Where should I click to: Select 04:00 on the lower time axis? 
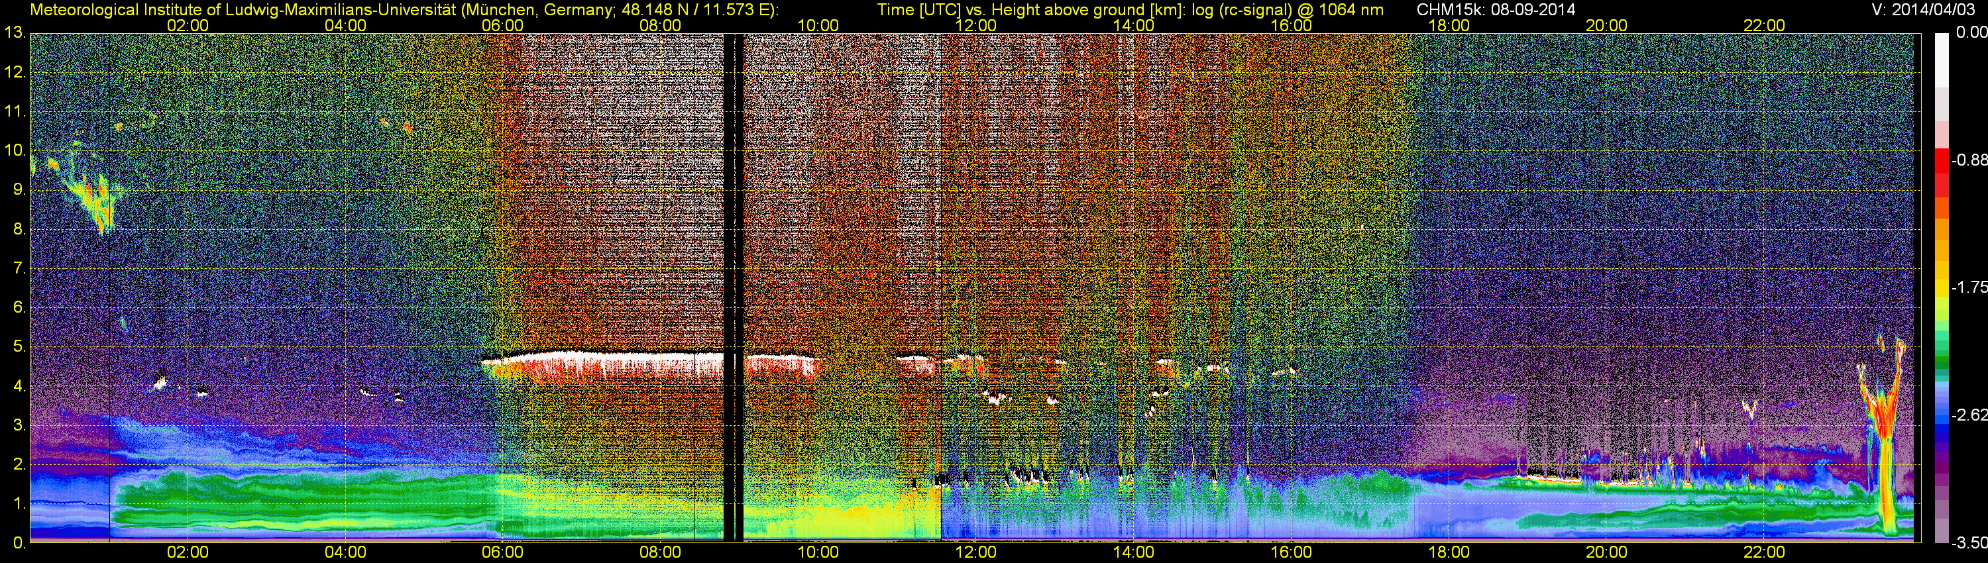[345, 553]
